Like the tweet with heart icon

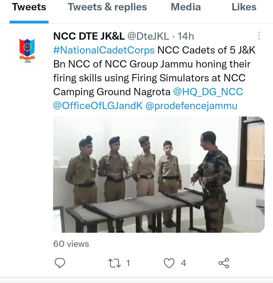169,263
